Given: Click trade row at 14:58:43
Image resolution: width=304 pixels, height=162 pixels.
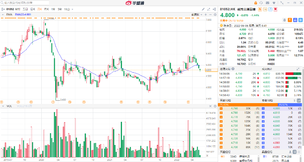Looking at the screenshot, I should 239,95.
